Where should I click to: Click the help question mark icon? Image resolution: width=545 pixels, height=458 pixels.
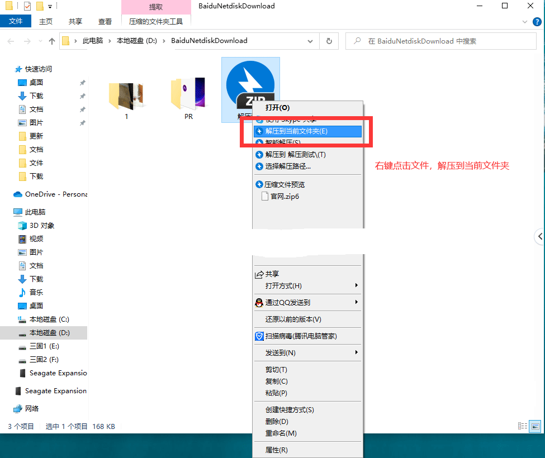pyautogui.click(x=536, y=21)
